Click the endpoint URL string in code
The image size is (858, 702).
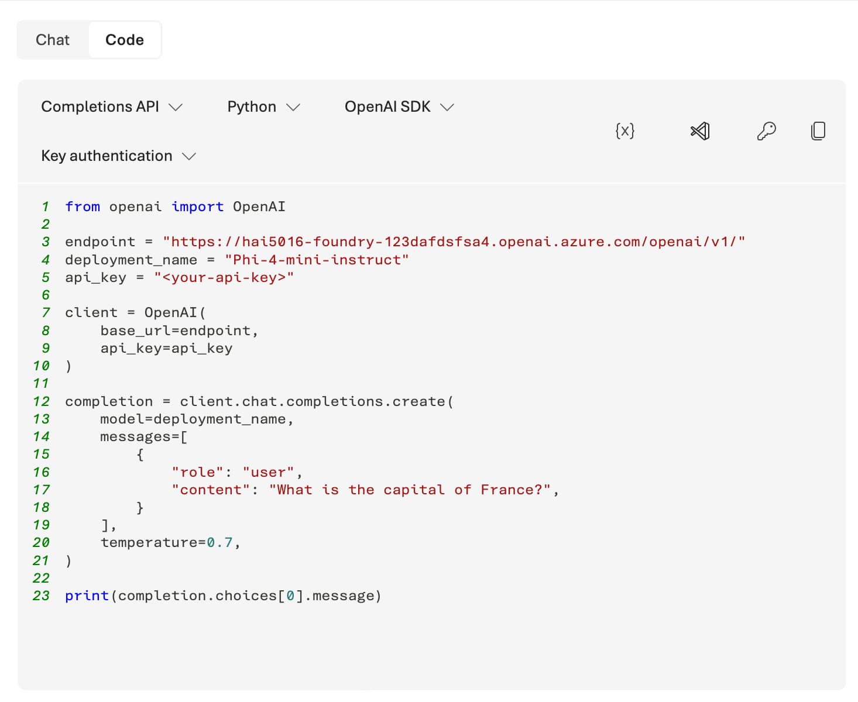tap(454, 242)
